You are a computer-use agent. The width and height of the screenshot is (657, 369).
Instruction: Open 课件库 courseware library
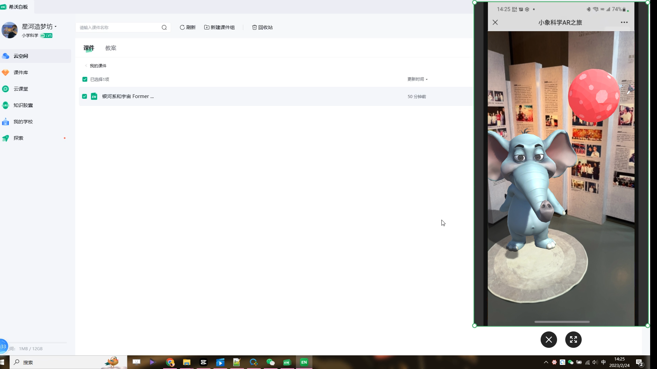[21, 72]
